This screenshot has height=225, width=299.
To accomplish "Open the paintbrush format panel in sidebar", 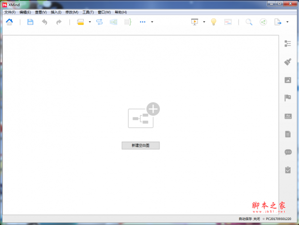I will [x=288, y=62].
